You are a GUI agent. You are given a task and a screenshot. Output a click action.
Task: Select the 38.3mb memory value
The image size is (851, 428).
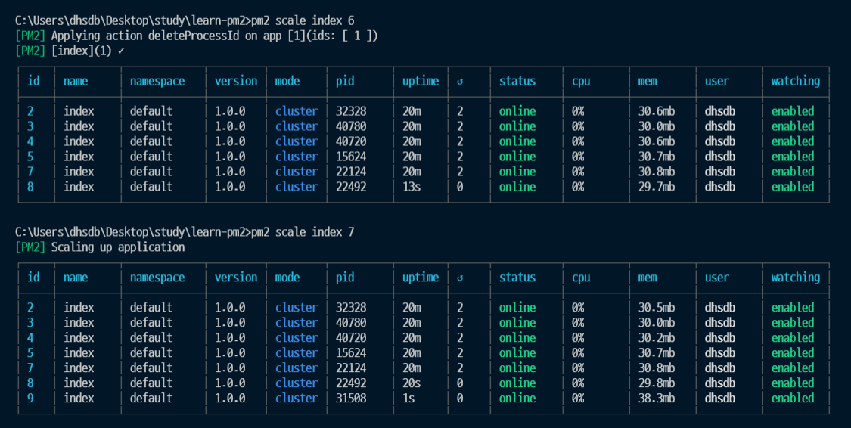point(657,399)
